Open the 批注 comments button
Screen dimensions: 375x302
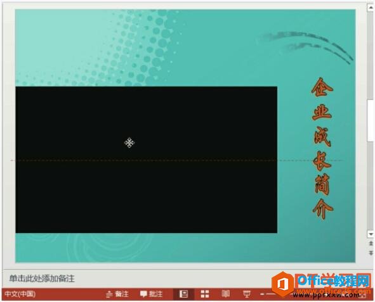click(152, 294)
